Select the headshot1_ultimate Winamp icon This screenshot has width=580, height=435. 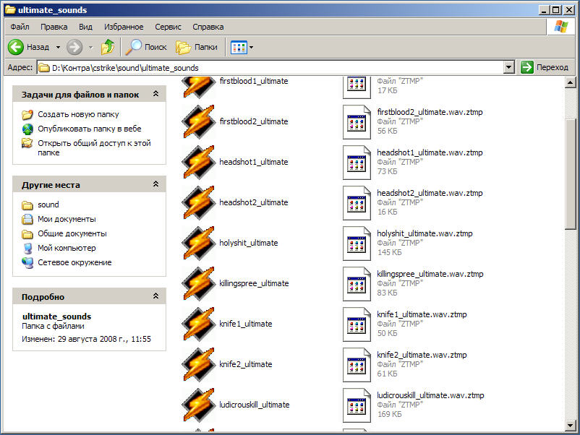[199, 163]
